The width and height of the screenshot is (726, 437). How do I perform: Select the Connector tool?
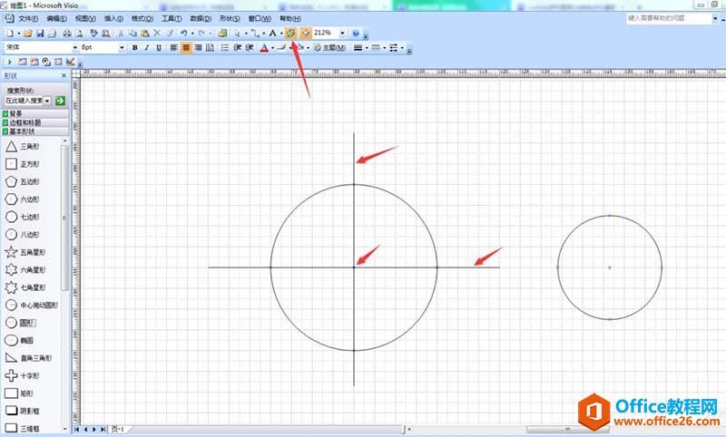255,34
